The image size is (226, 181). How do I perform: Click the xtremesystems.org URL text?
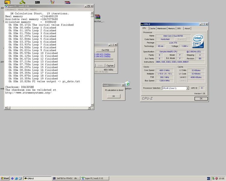(x=28, y=93)
